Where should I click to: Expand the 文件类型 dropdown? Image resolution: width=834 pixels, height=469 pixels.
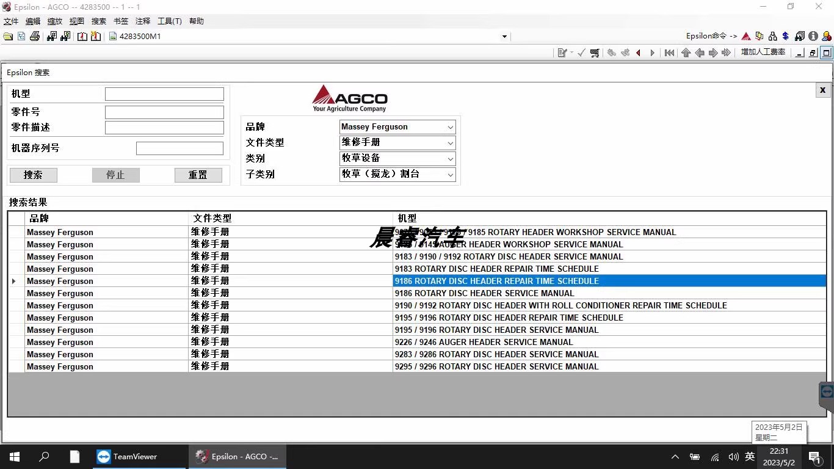click(x=451, y=143)
